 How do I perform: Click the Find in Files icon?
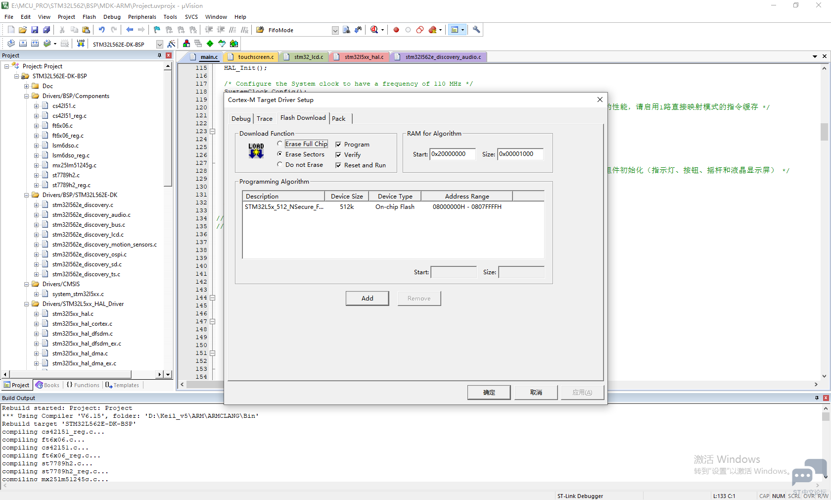(x=260, y=30)
